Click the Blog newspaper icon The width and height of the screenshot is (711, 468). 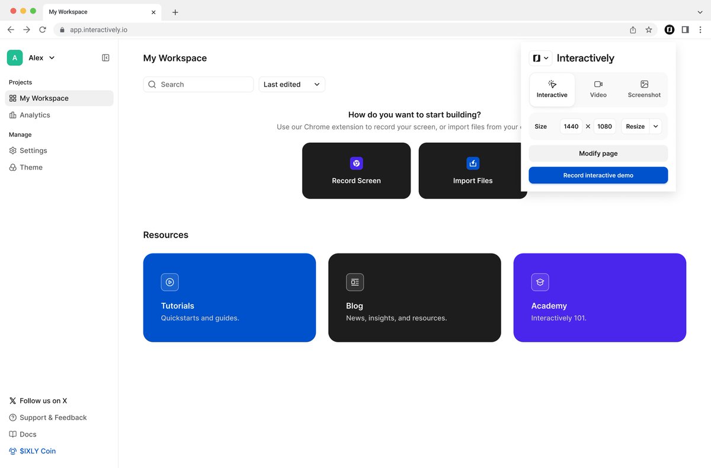(x=355, y=282)
